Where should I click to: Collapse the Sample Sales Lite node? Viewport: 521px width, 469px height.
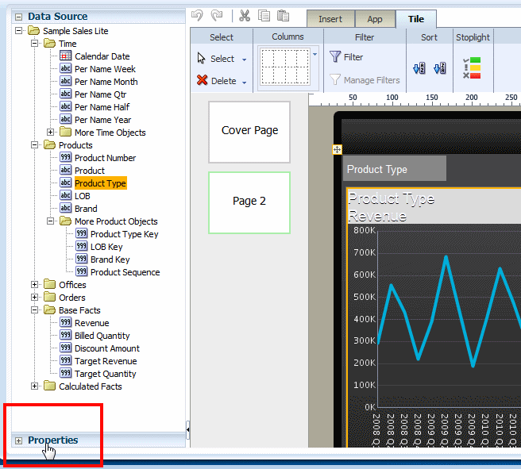[x=19, y=30]
